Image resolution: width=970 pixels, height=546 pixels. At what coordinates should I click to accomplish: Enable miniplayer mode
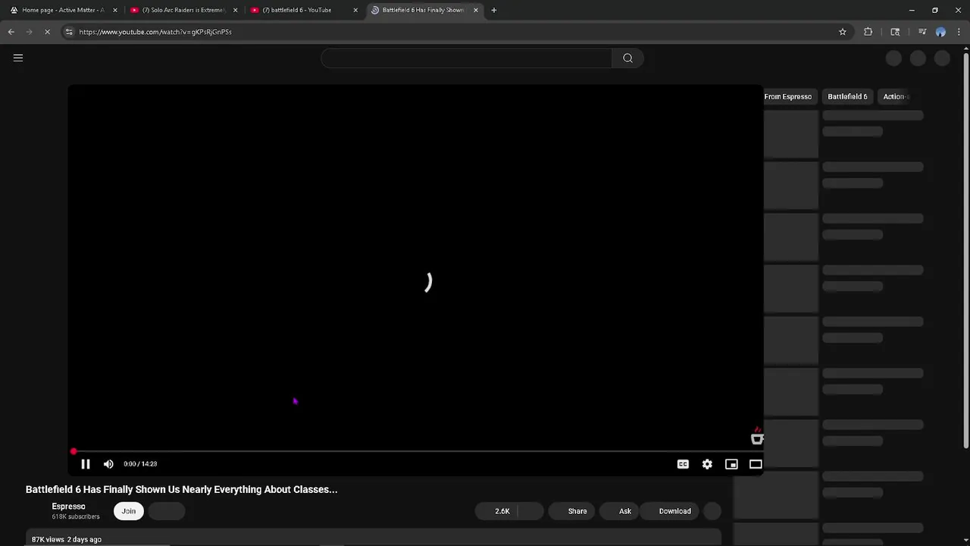(731, 464)
